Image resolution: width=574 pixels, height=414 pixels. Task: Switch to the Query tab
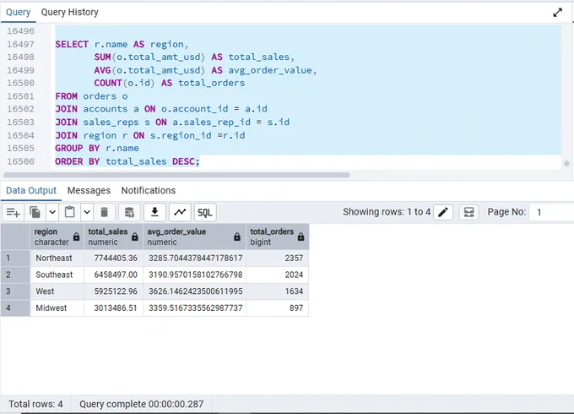click(18, 12)
